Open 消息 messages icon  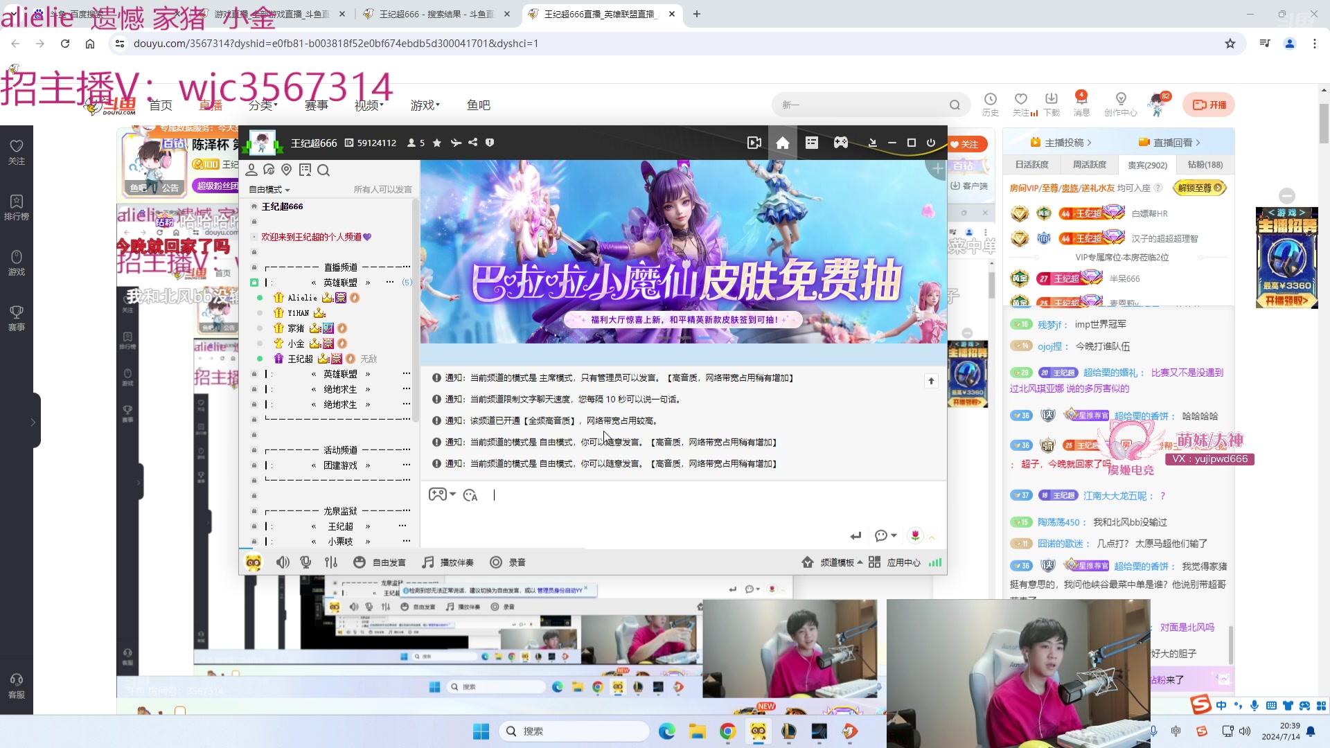pos(1081,104)
